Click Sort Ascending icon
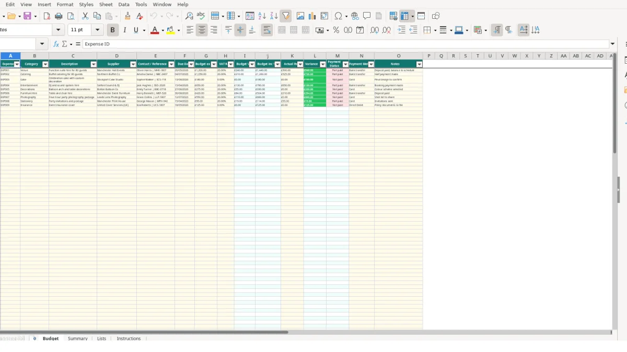This screenshot has width=627, height=352. tap(262, 16)
